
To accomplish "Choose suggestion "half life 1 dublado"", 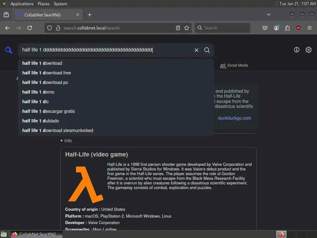I will tap(116, 121).
